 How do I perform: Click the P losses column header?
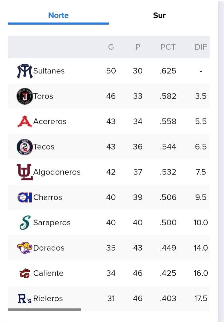click(138, 47)
